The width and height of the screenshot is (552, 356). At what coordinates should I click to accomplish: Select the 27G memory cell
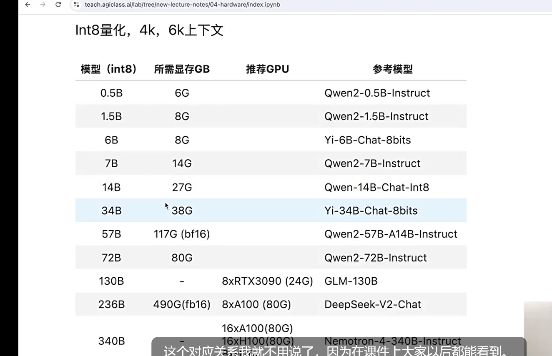tap(182, 187)
